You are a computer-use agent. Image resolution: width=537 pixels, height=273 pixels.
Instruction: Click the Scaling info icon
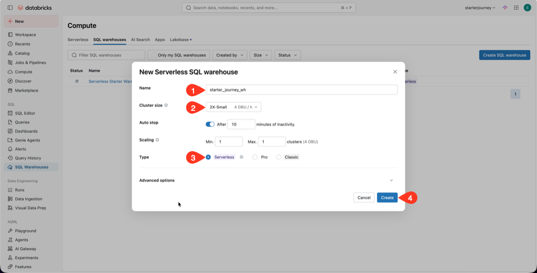click(x=157, y=140)
